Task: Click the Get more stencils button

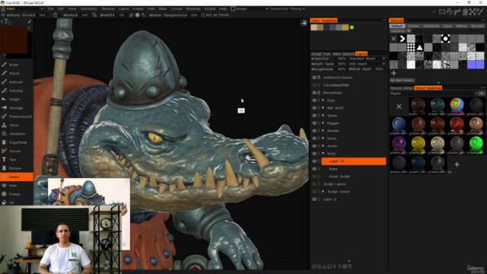Action: coord(403,81)
